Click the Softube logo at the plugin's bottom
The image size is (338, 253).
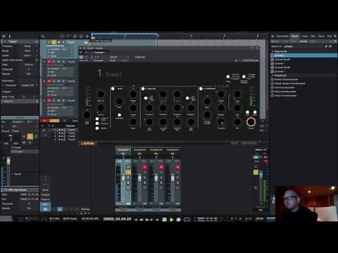click(x=87, y=143)
